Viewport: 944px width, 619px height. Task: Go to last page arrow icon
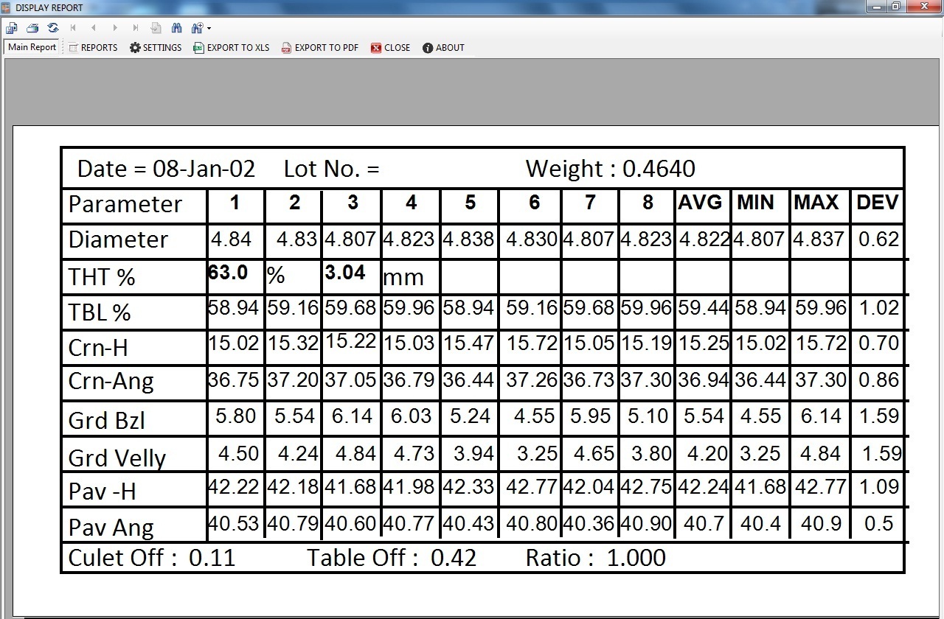coord(136,28)
